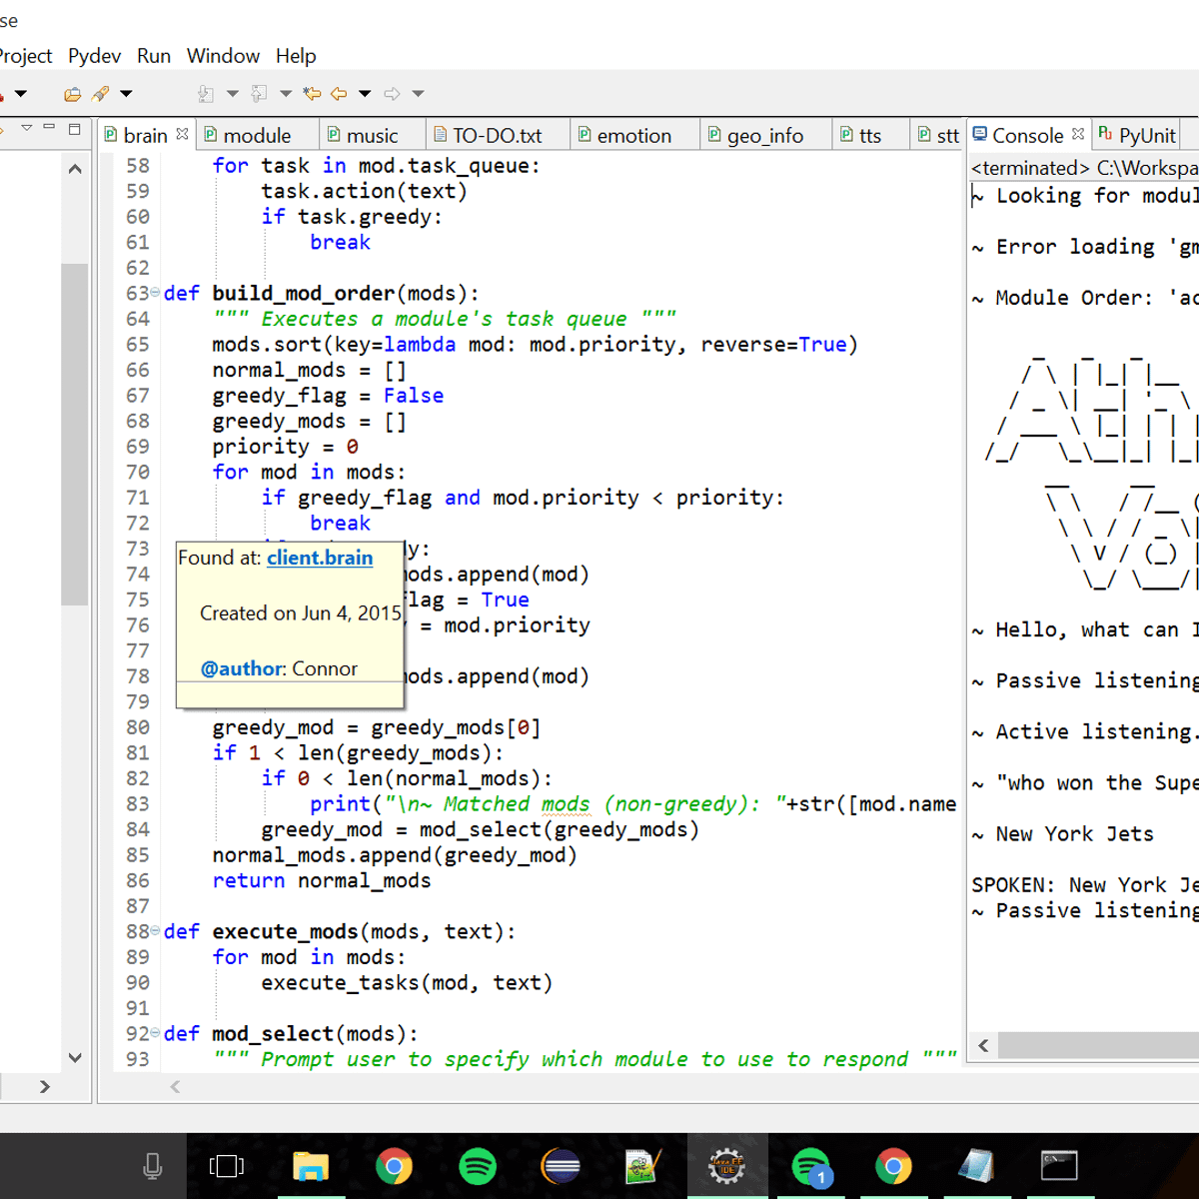The height and width of the screenshot is (1199, 1199).
Task: Open the dropdown beside the Search flashlight
Action: 126,94
